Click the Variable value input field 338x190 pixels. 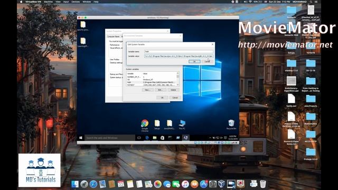(x=179, y=56)
